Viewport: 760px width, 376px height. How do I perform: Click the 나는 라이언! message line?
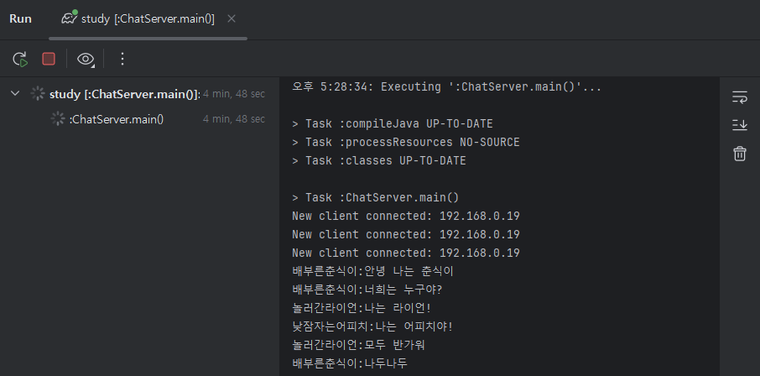[x=362, y=308]
